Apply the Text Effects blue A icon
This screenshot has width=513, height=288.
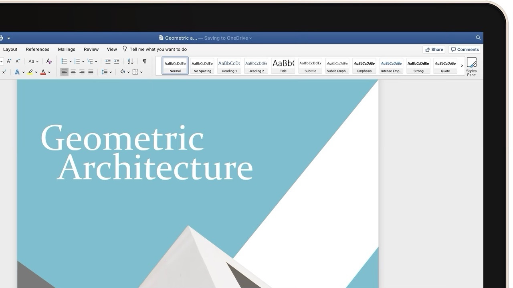[x=17, y=72]
